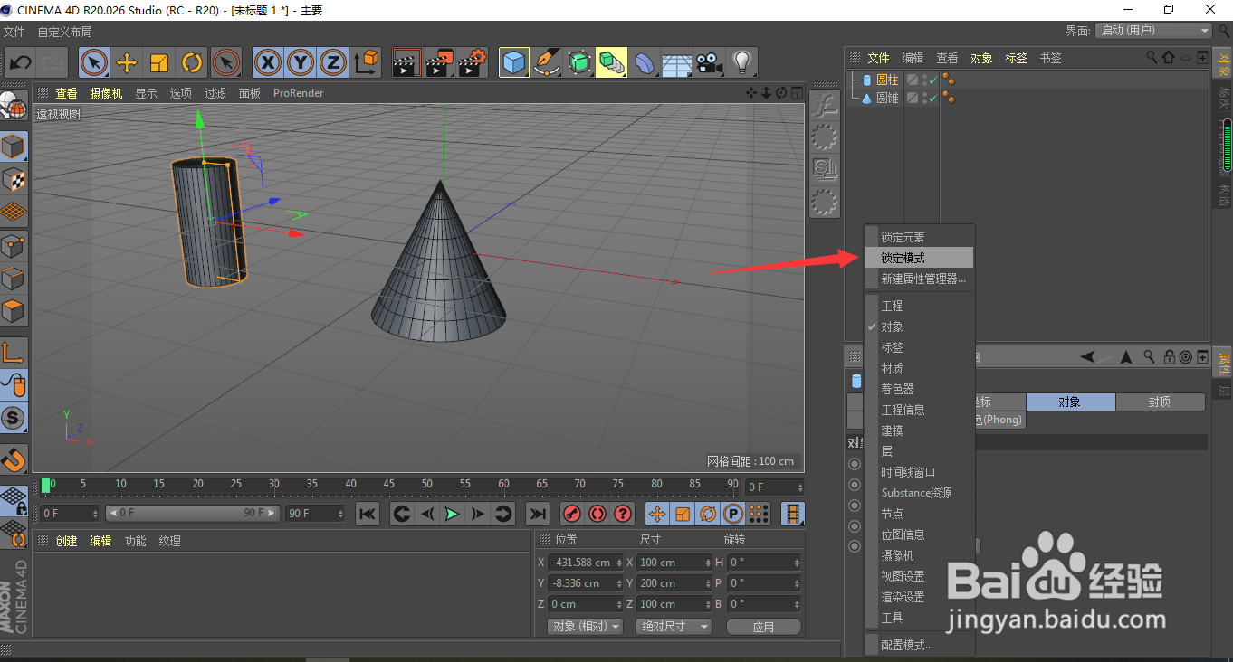1233x662 pixels.
Task: Open Render Settings gear clapperboard icon
Action: [473, 63]
